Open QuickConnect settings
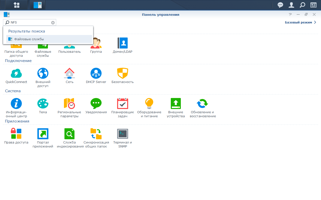Image resolution: width=321 pixels, height=200 pixels. point(16,76)
